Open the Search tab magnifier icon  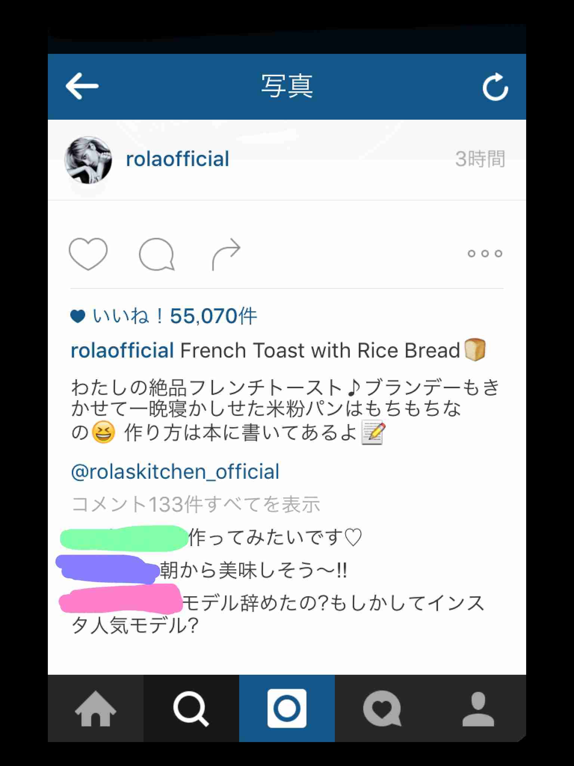(191, 708)
